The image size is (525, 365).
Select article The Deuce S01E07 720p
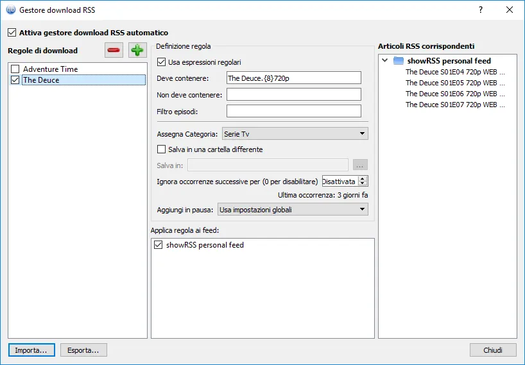click(x=455, y=105)
